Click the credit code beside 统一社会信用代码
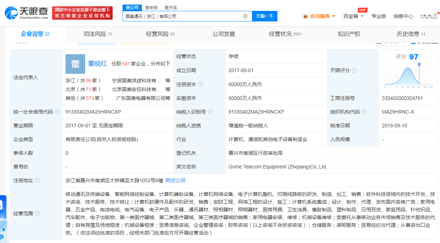440x243 pixels. (x=93, y=112)
